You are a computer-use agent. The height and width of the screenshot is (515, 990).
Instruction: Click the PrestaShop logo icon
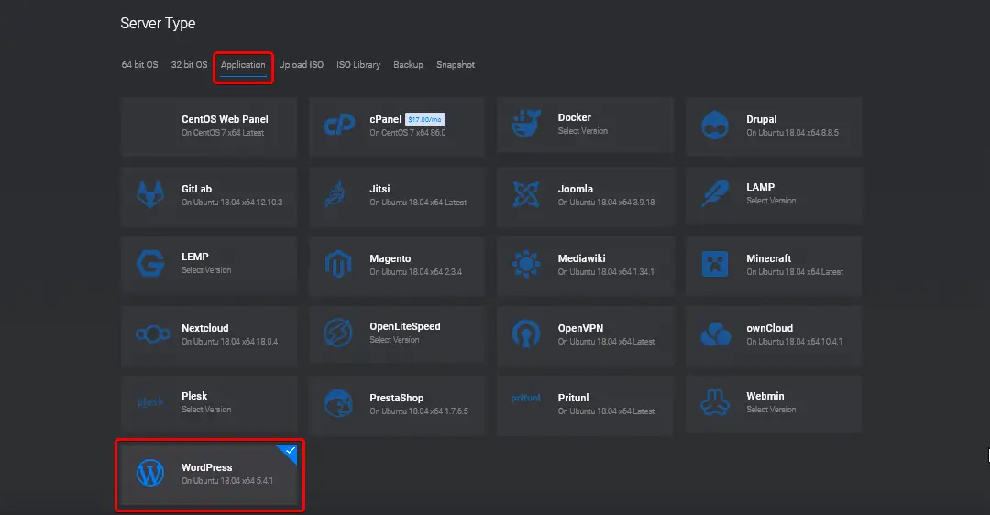(x=338, y=403)
